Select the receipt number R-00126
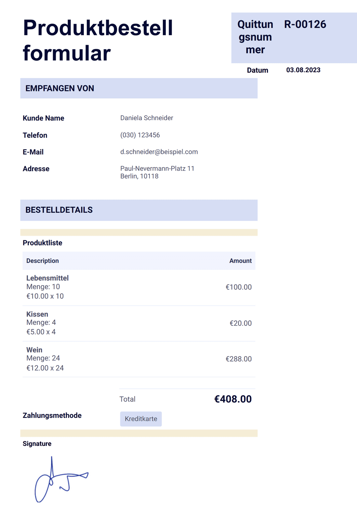Screen dimensions: 357x505 click(x=305, y=24)
